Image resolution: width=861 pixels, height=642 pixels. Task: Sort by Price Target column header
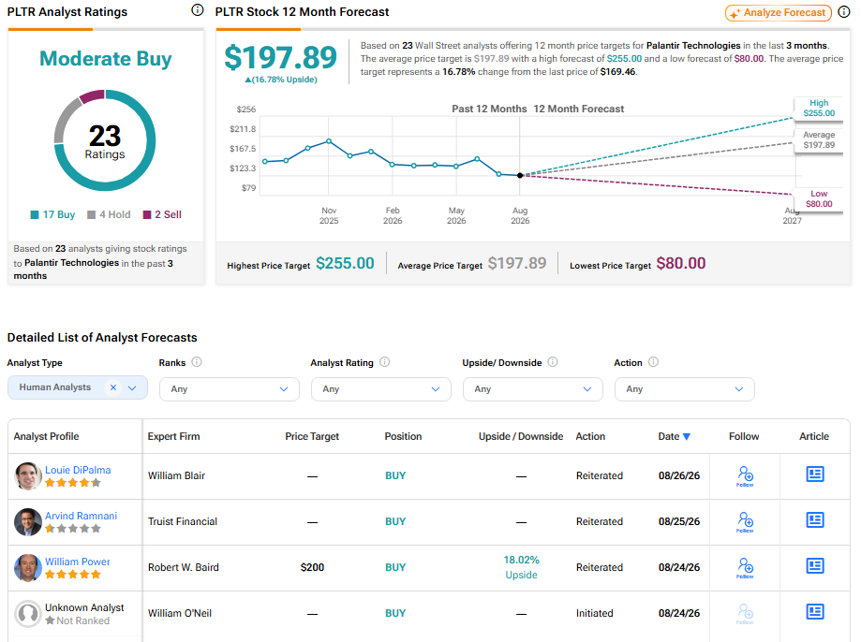coord(312,436)
